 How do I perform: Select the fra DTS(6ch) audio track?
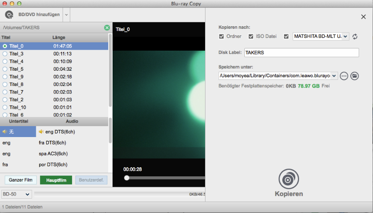[x=52, y=143]
